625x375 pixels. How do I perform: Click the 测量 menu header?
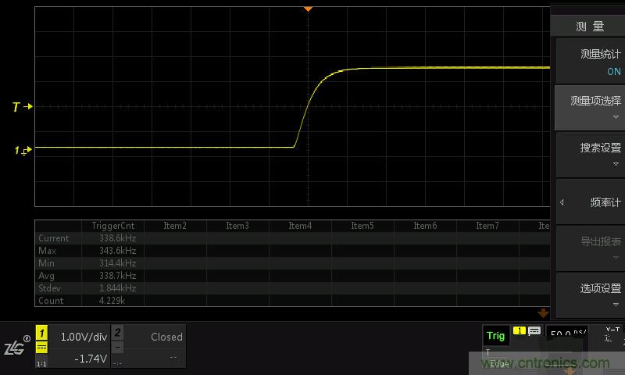(x=590, y=27)
